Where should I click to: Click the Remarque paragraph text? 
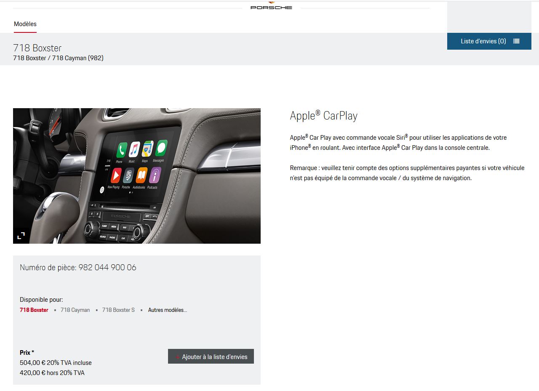tap(407, 173)
